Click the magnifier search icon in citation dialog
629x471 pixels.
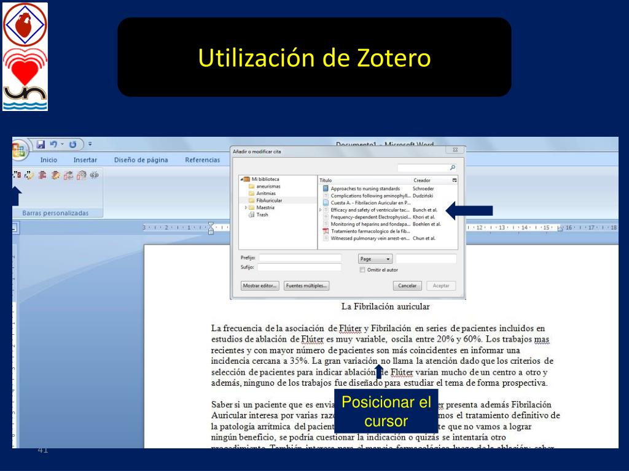pos(453,167)
